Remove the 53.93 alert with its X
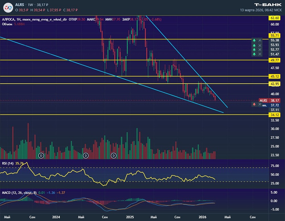The width and height of the screenshot is (285, 221). click(x=260, y=45)
